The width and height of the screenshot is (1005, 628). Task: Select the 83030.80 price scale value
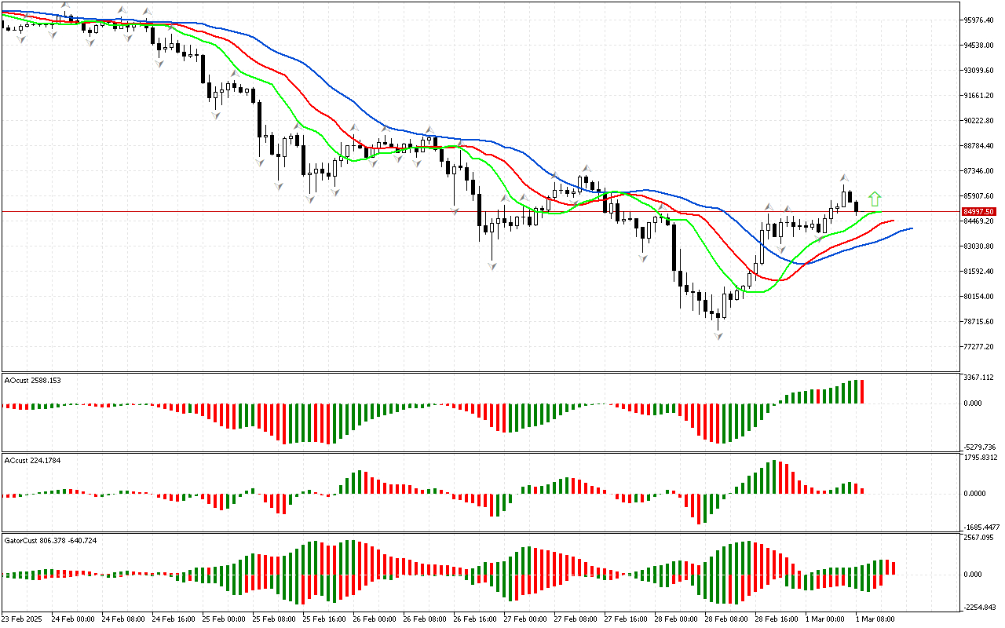tap(980, 246)
